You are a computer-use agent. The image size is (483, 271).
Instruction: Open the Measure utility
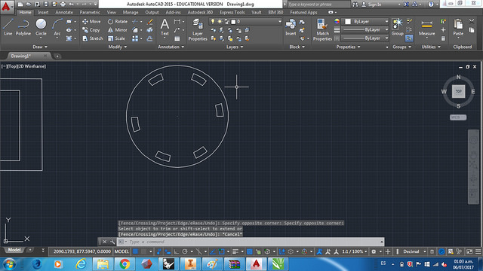coord(426,28)
